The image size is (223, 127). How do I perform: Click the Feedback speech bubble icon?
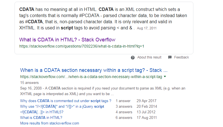(x=170, y=57)
